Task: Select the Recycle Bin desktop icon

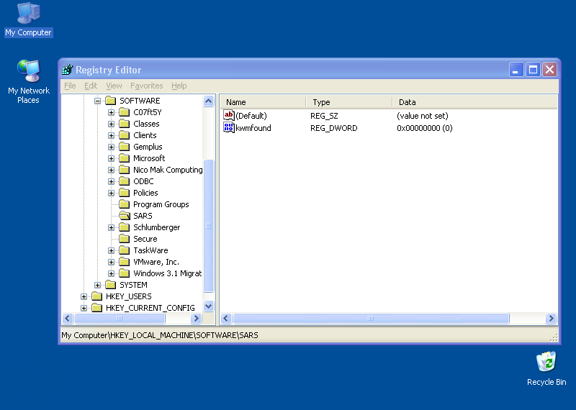Action: click(x=546, y=368)
